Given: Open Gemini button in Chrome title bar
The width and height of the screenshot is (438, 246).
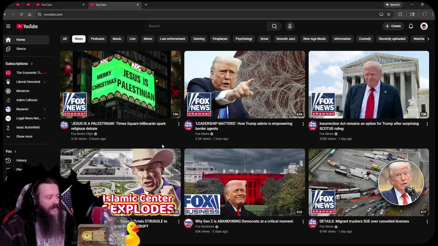Looking at the screenshot, I should pyautogui.click(x=393, y=5).
